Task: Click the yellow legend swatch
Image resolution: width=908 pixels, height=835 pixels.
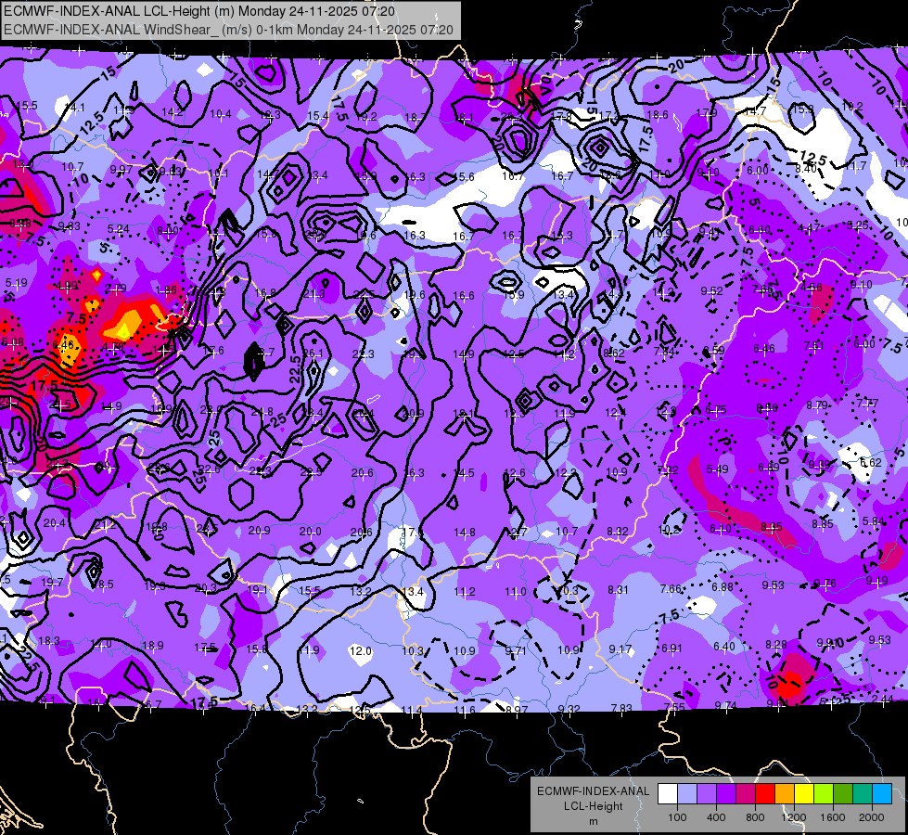Action: 804,794
